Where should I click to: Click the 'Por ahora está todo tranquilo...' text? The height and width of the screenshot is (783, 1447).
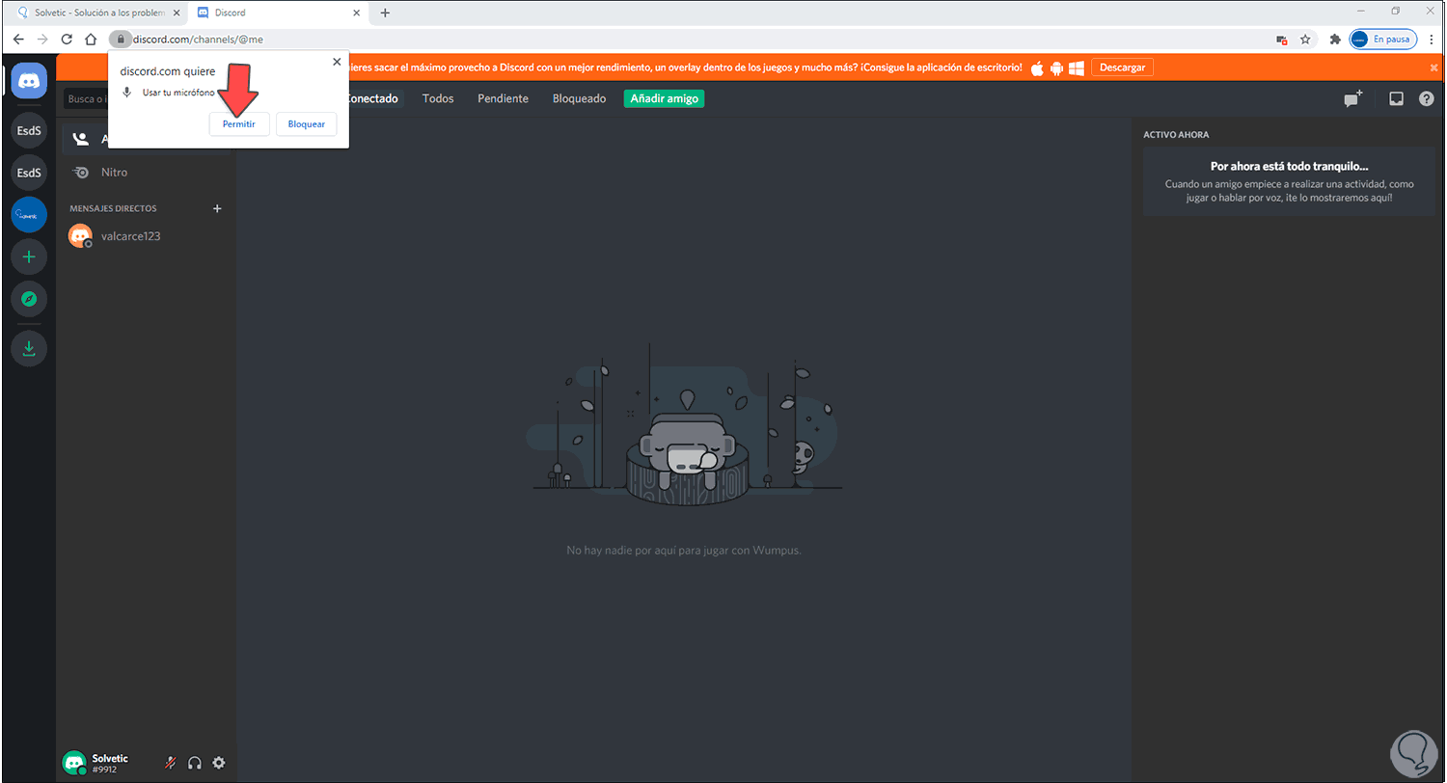pos(1290,166)
